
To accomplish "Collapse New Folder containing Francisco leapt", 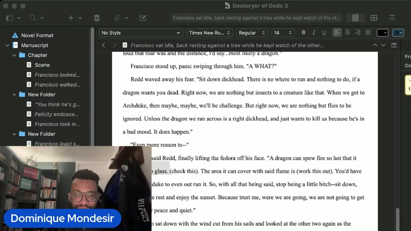I will click(14, 134).
